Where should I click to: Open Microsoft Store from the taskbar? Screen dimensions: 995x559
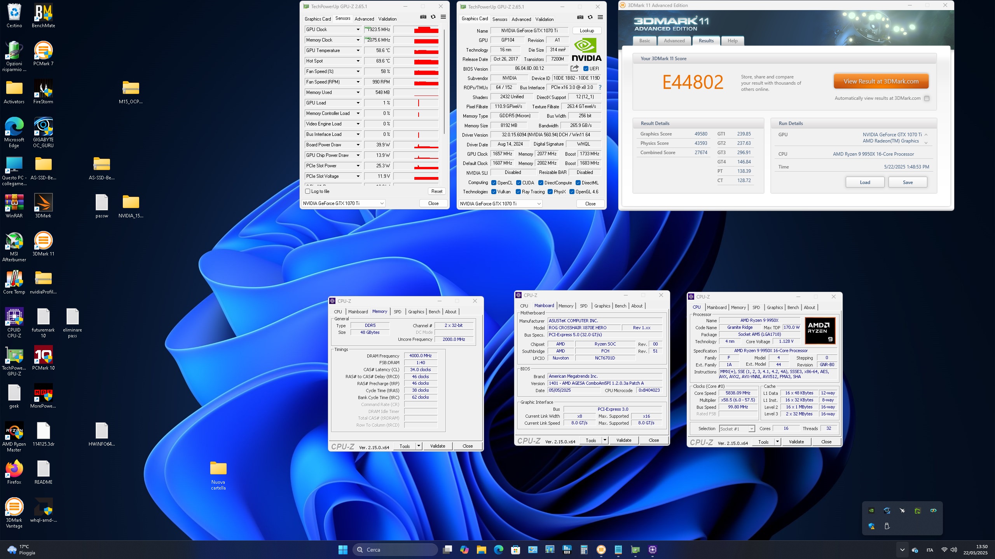tap(515, 549)
